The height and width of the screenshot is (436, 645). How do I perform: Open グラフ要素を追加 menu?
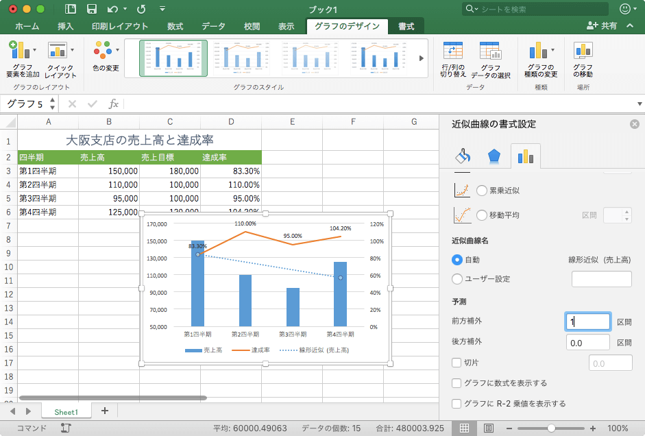coord(23,59)
